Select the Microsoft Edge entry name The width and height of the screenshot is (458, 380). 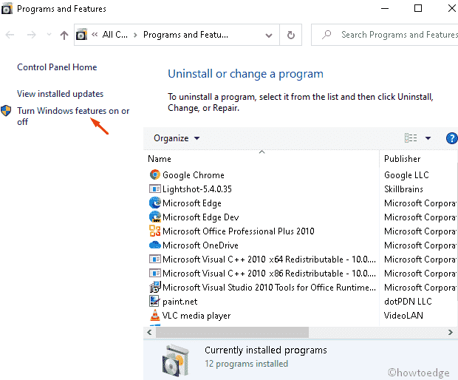click(192, 203)
